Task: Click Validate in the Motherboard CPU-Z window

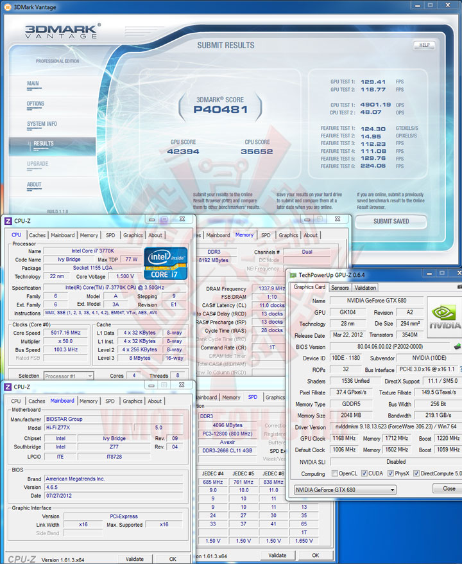Action: pos(134,559)
